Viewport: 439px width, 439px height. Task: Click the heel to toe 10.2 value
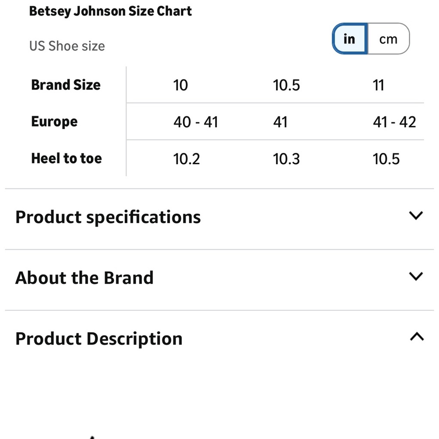click(x=187, y=159)
